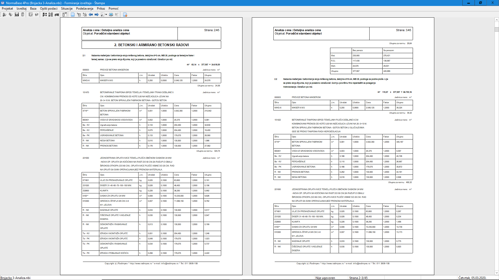Go to previous page with left arrow
Viewport: 499px width, 280px height.
(x=91, y=15)
